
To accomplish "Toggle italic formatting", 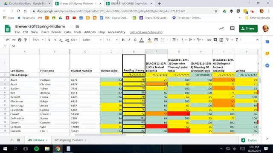I will [x=129, y=40].
